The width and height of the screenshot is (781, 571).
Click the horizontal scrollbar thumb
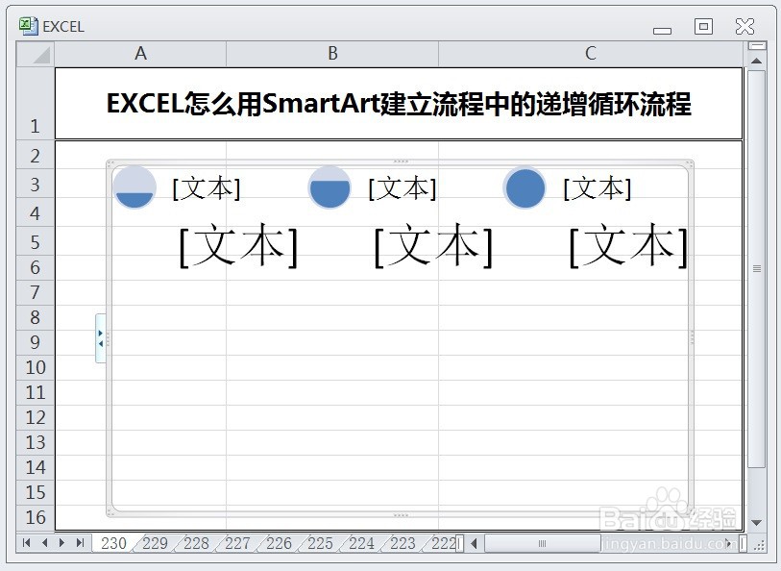coord(543,543)
